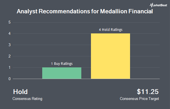170x109 pixels.
Task: Click the '1 Buy Ratings' label
Action: point(62,64)
